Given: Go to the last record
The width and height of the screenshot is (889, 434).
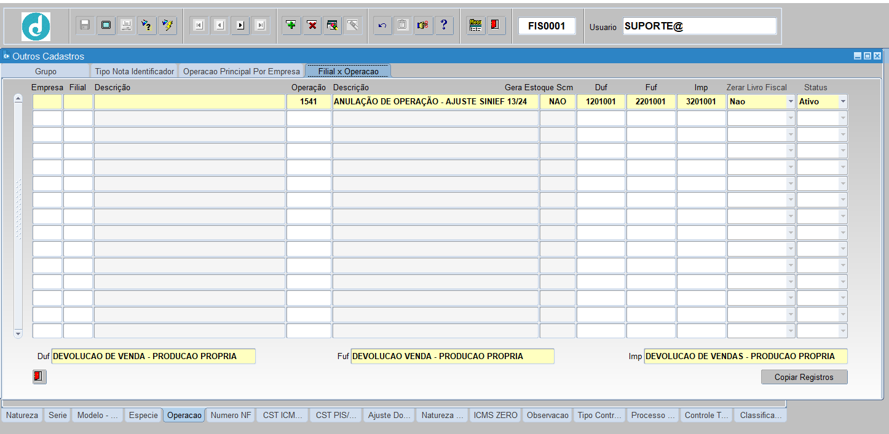Looking at the screenshot, I should pos(261,25).
